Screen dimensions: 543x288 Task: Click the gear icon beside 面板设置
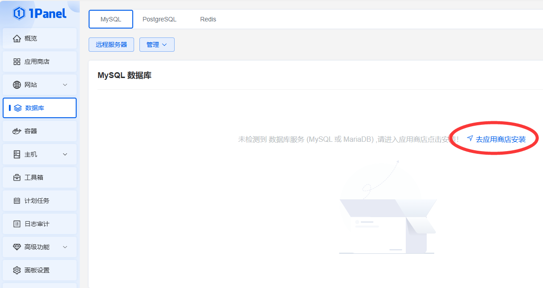(x=17, y=270)
